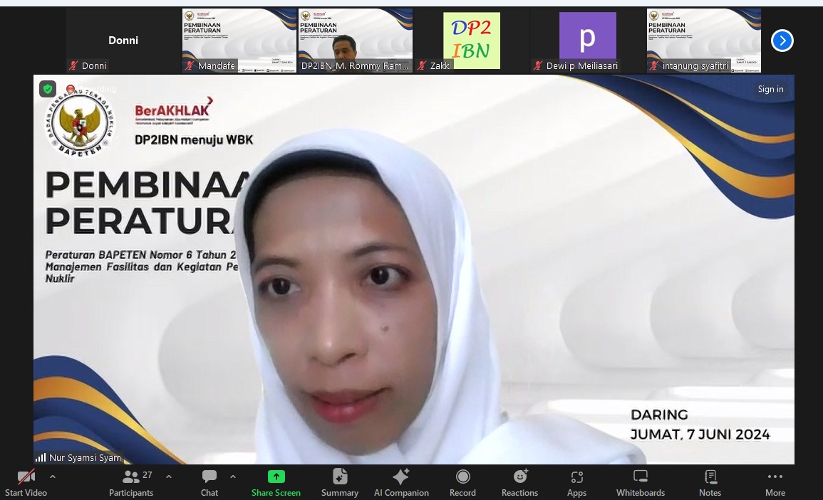Image resolution: width=823 pixels, height=500 pixels.
Task: Open the Apps icon
Action: coord(577,477)
